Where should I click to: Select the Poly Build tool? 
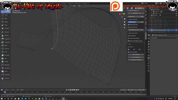[6, 55]
